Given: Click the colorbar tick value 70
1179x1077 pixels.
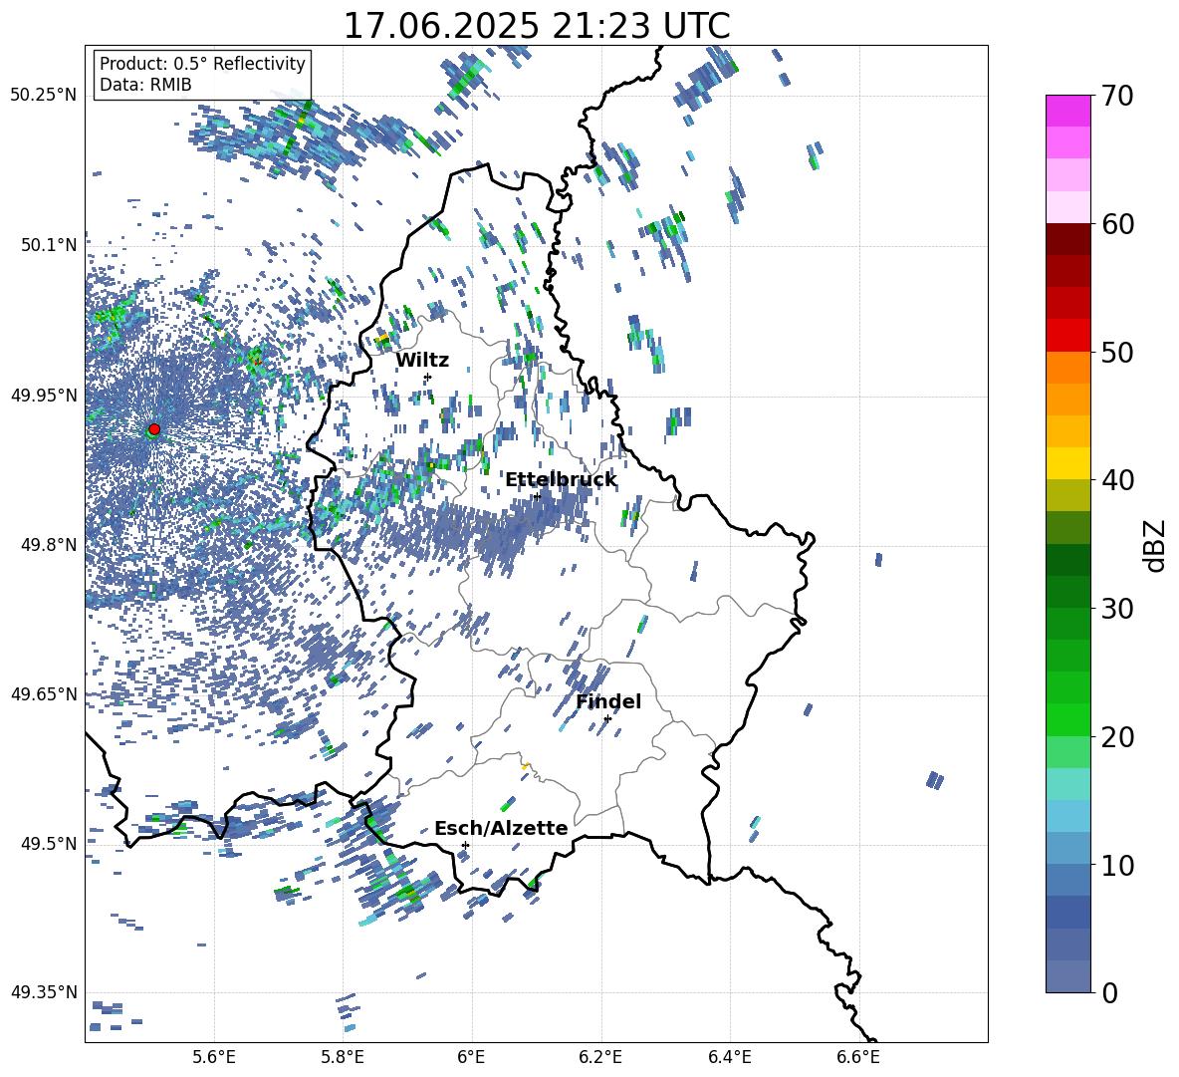Looking at the screenshot, I should click(x=1117, y=97).
